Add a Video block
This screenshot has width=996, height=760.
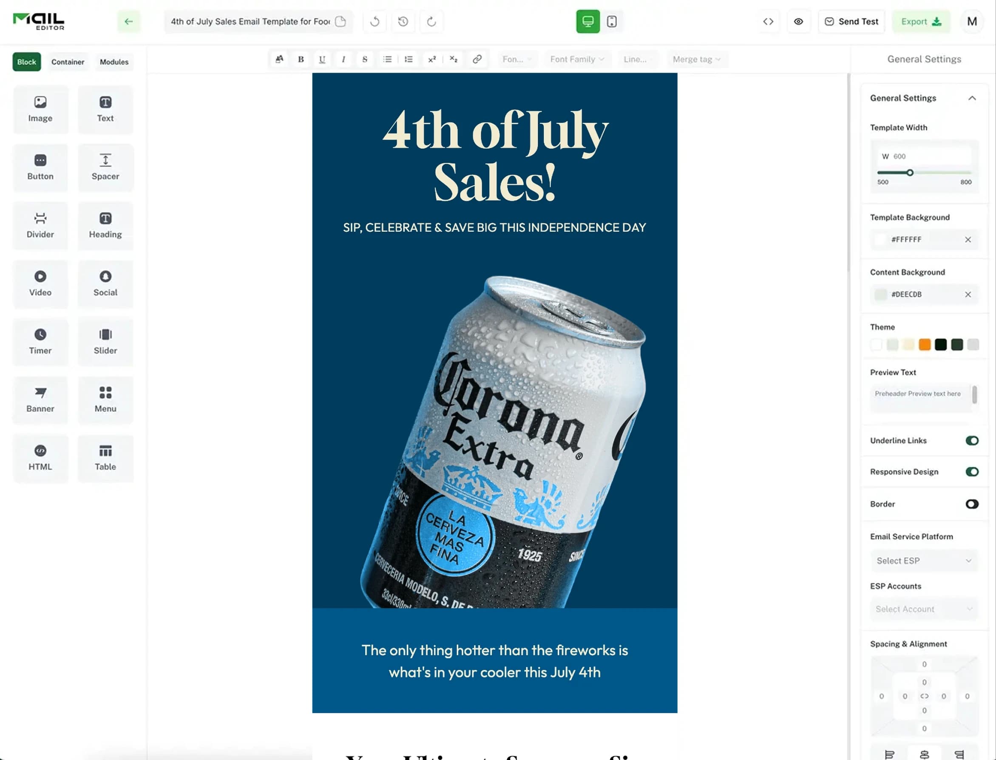(x=40, y=284)
